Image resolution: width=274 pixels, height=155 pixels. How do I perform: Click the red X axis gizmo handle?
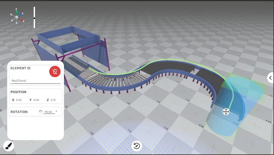point(21,20)
